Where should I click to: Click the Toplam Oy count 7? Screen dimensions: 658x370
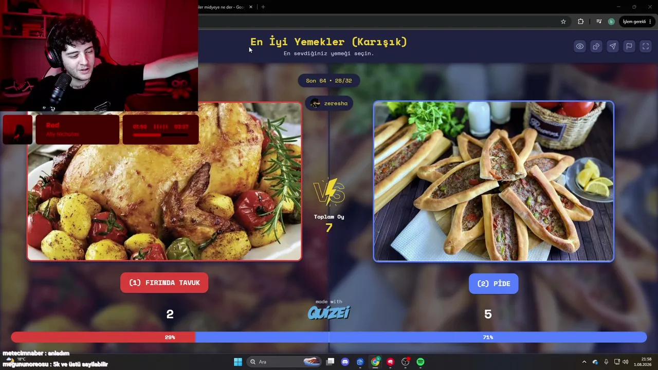(329, 227)
